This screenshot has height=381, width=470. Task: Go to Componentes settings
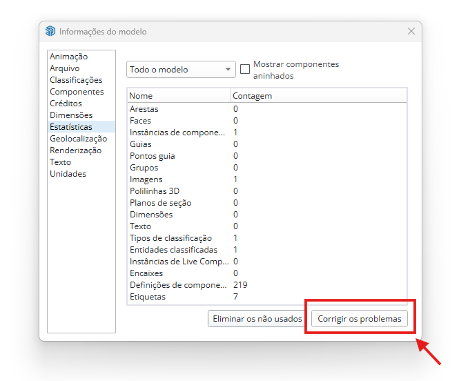[77, 92]
